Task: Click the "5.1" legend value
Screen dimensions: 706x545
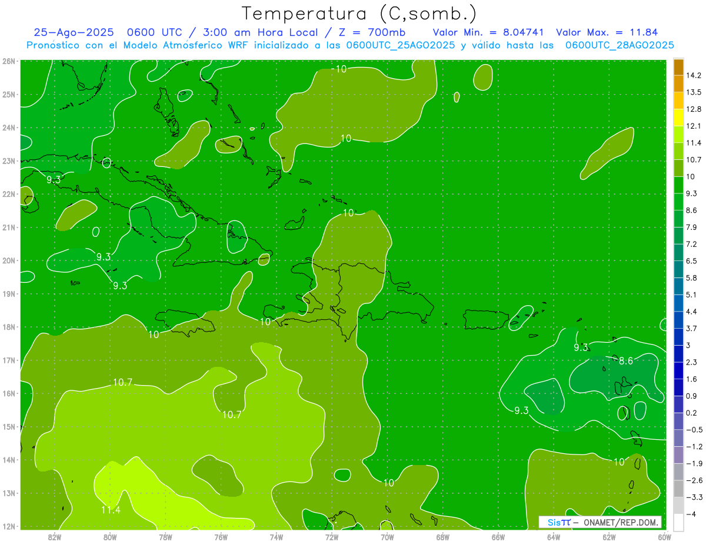Action: tap(692, 295)
